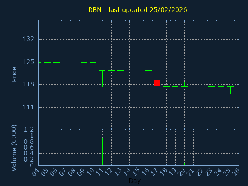This screenshot has height=186, width=248.
Task: Click the green price marker on day 09
Action: [x=84, y=62]
